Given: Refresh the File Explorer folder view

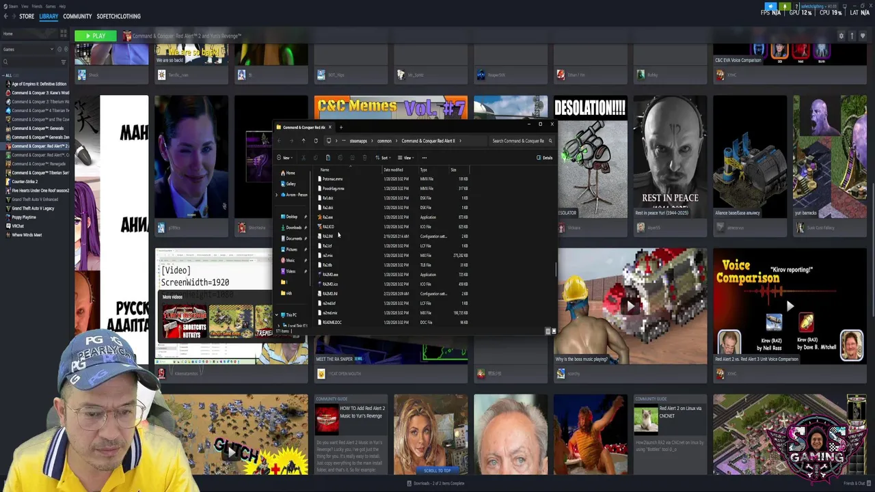Looking at the screenshot, I should pos(316,141).
